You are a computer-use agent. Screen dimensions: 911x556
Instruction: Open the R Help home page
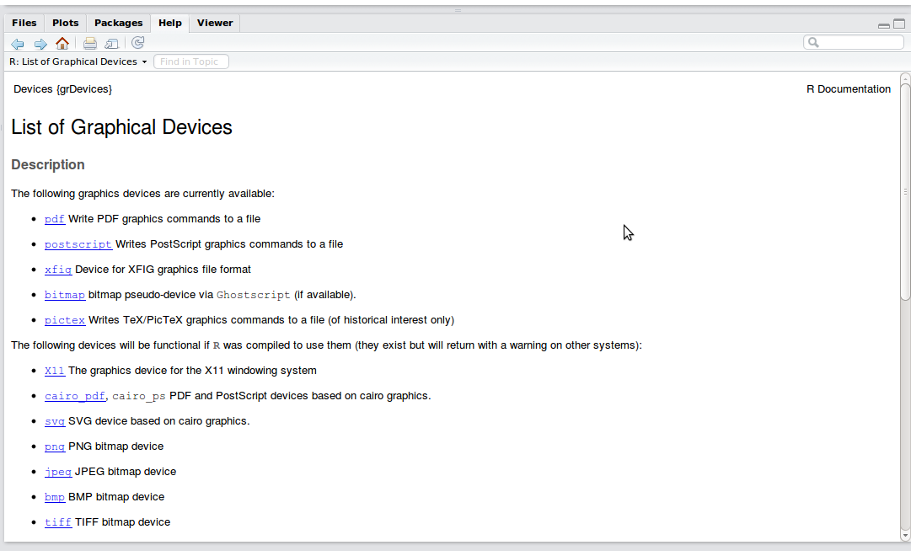[x=62, y=43]
